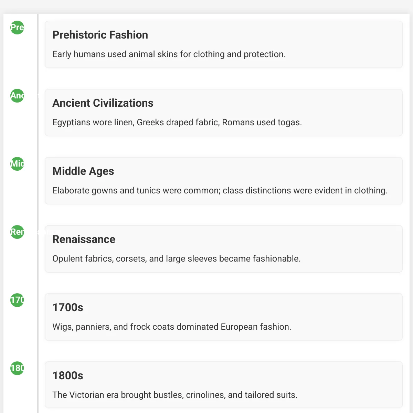Select the Egyptians wore linen description
Image resolution: width=413 pixels, height=413 pixels.
point(177,122)
